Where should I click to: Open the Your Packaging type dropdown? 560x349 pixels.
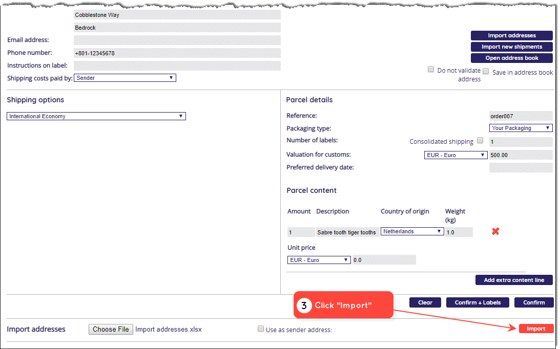pyautogui.click(x=521, y=128)
